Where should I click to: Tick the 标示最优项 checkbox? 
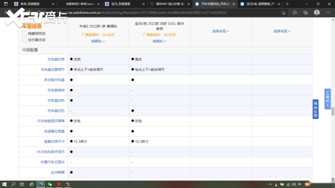pos(24,40)
